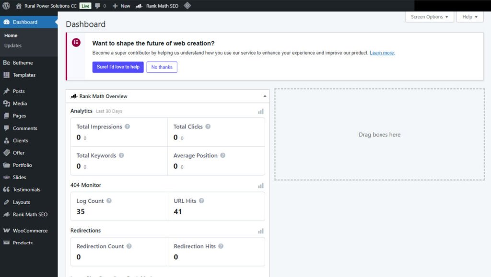The height and width of the screenshot is (277, 491).
Task: Open the 404 Monitor bar chart icon
Action: [261, 185]
